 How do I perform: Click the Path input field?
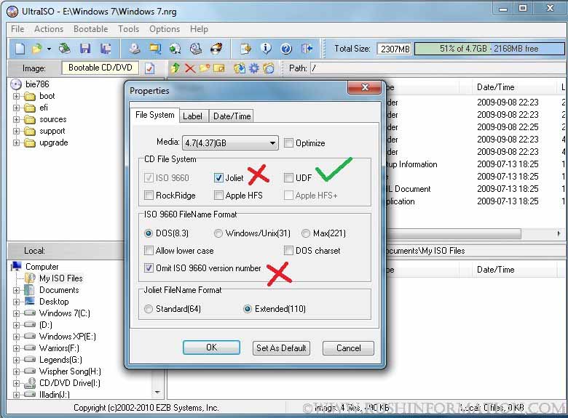(x=435, y=68)
